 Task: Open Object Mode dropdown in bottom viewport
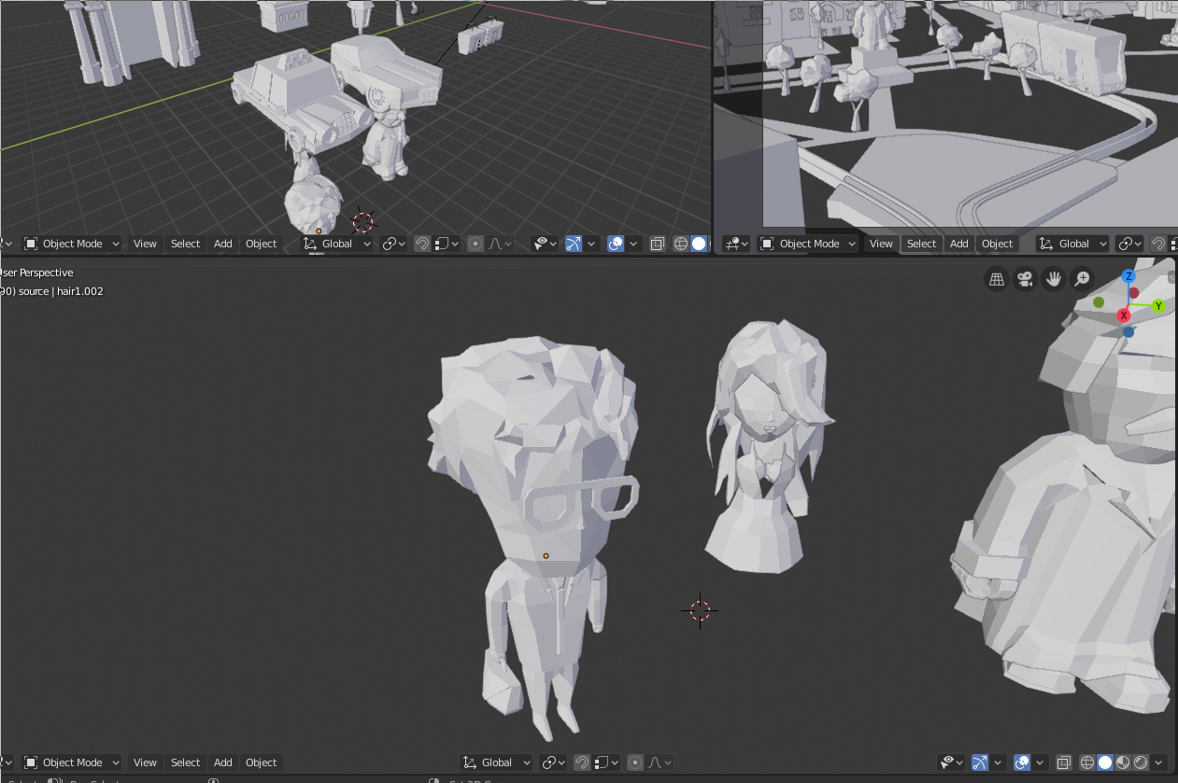tap(72, 762)
